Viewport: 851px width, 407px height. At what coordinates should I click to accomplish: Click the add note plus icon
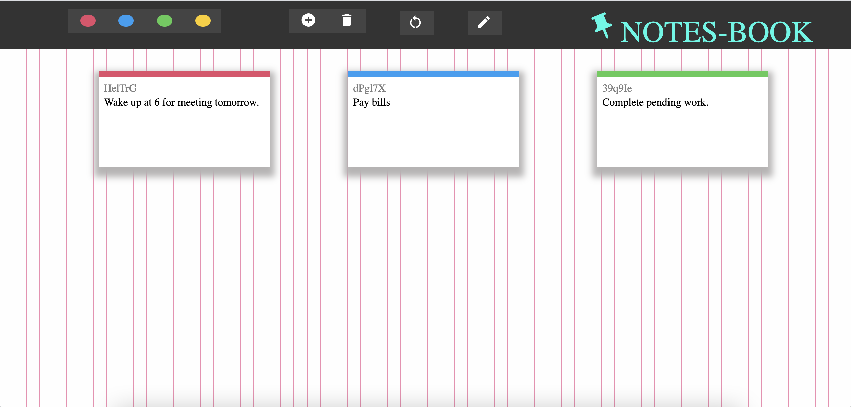[x=308, y=20]
